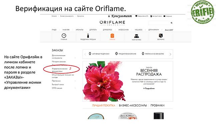Image resolution: width=216 pixels, height=124 pixels.
Task: Click the Быстрый заказ document icon in header
Action: pos(151,16)
